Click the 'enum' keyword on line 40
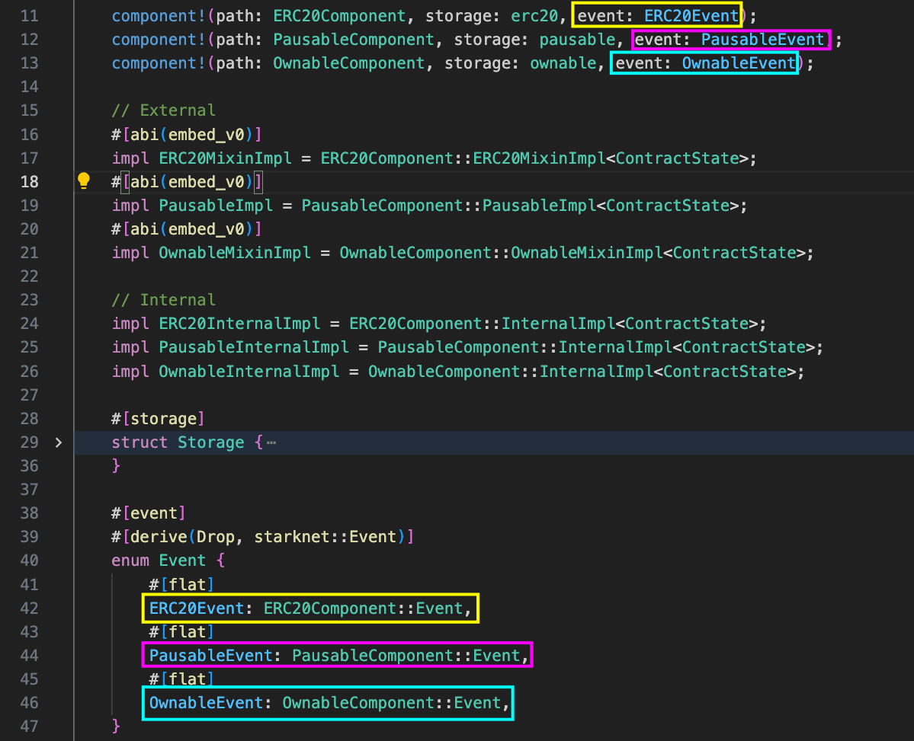The height and width of the screenshot is (741, 914). click(130, 561)
